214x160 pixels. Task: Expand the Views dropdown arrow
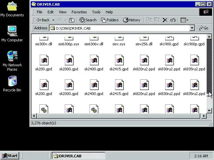click(187, 20)
